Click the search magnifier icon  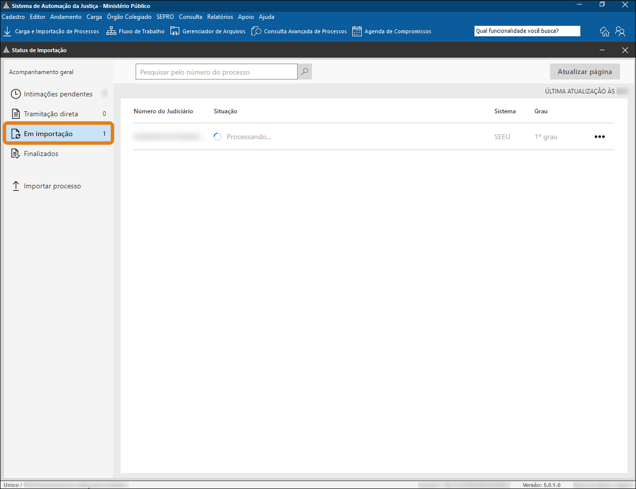pyautogui.click(x=305, y=72)
